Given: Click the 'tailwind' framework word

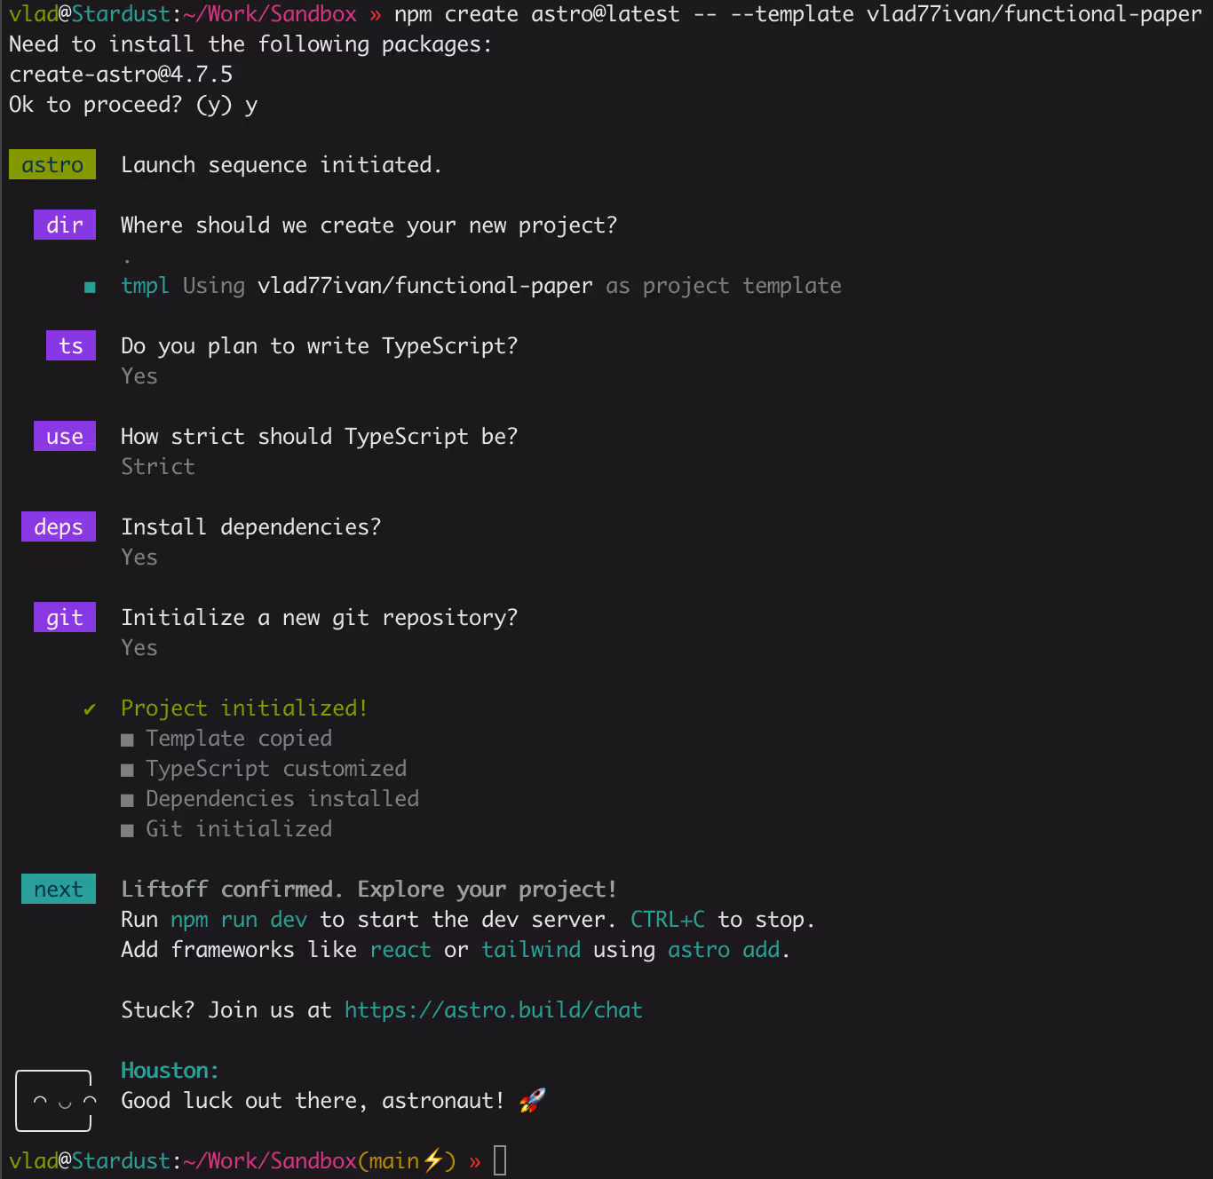Looking at the screenshot, I should tap(531, 950).
